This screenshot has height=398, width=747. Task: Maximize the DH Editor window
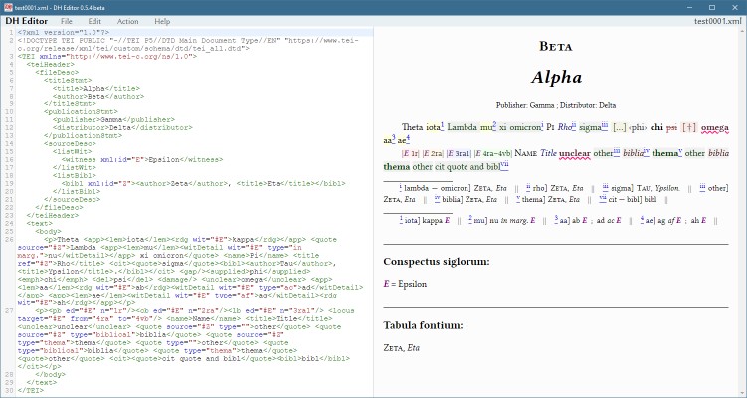coord(712,8)
